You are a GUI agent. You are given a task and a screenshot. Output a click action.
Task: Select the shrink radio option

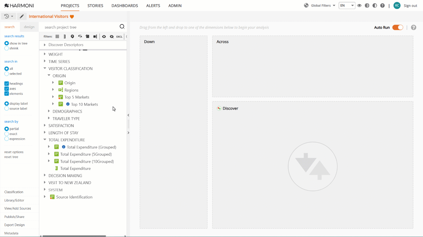tap(7, 48)
